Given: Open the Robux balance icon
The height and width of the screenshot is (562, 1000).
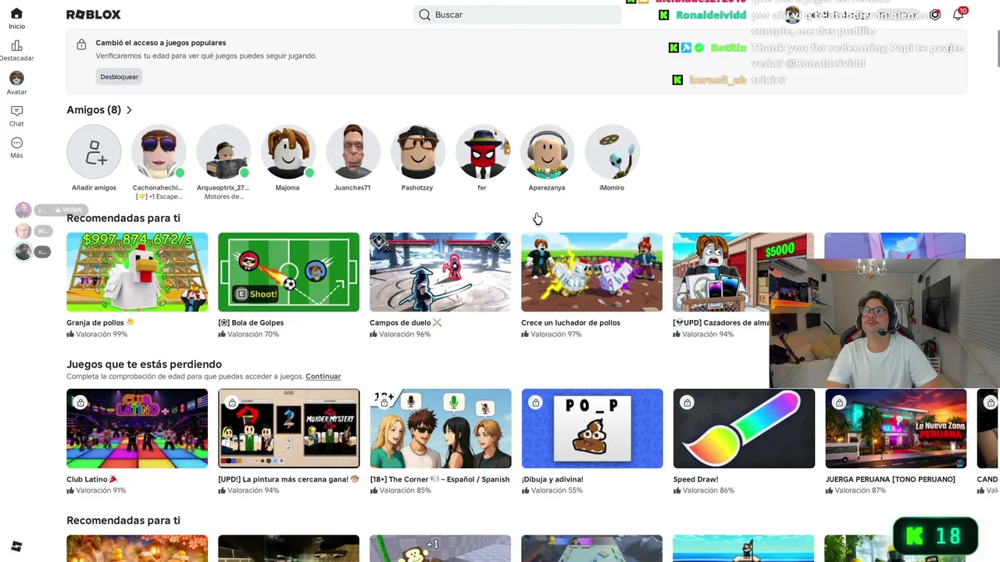Looking at the screenshot, I should (x=934, y=15).
